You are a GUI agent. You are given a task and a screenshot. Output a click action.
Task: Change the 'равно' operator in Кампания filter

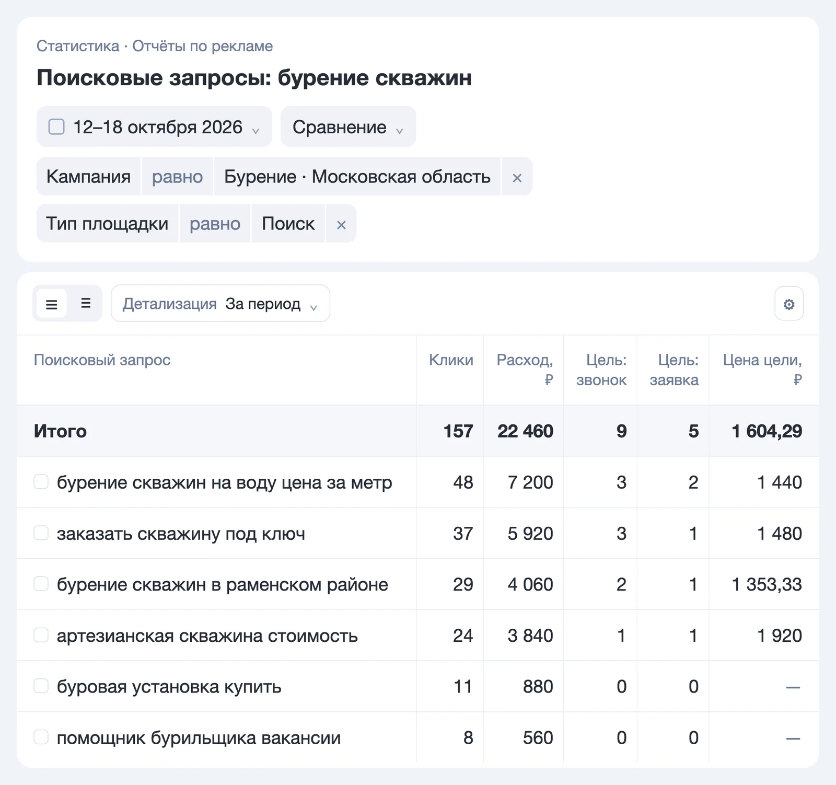point(177,177)
